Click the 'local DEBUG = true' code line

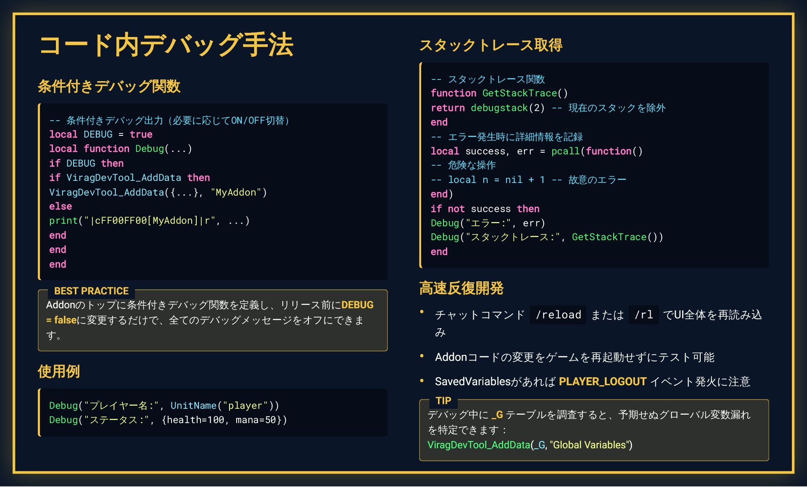100,135
